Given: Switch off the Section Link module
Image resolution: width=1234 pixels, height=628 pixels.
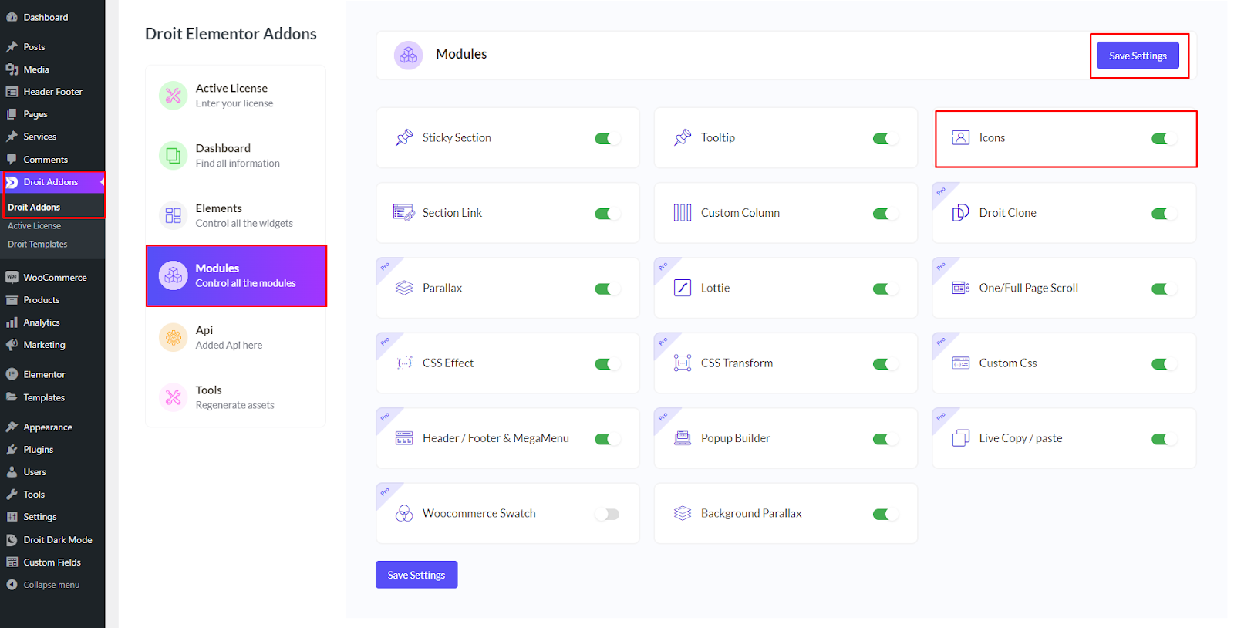Looking at the screenshot, I should 607,214.
